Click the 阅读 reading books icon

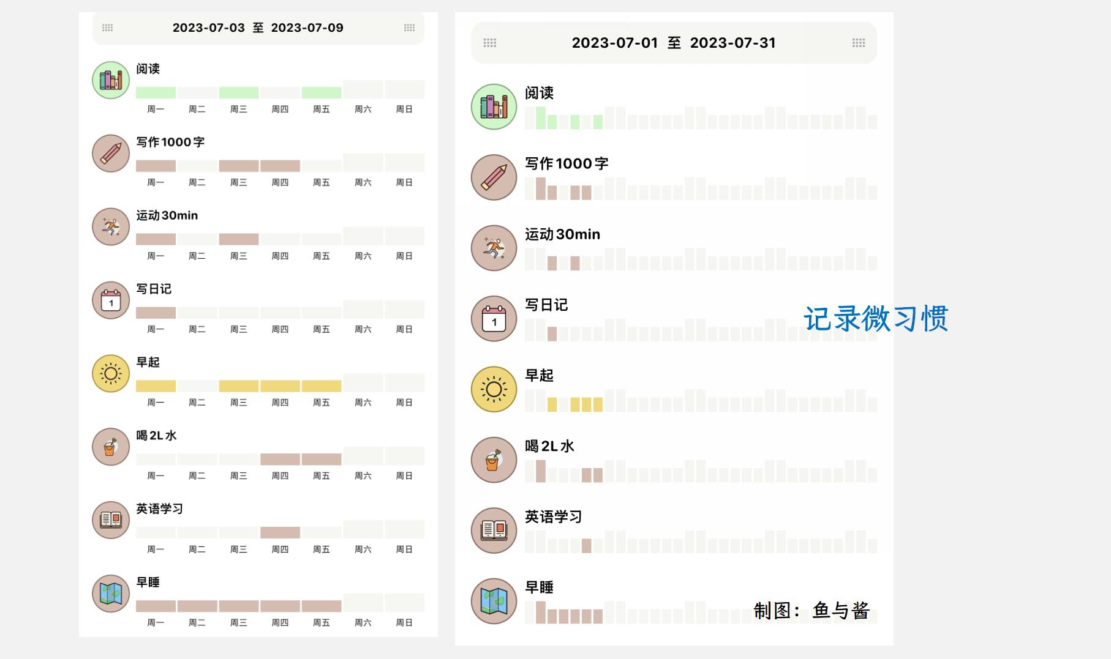click(110, 78)
